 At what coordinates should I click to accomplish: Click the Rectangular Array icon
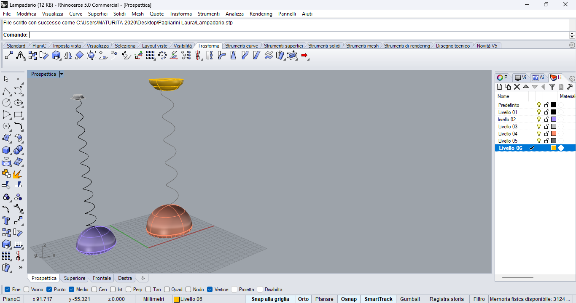click(151, 56)
